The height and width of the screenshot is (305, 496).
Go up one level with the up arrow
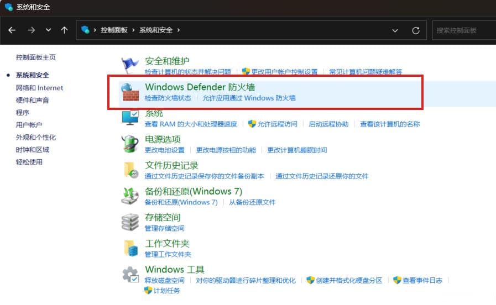click(64, 30)
